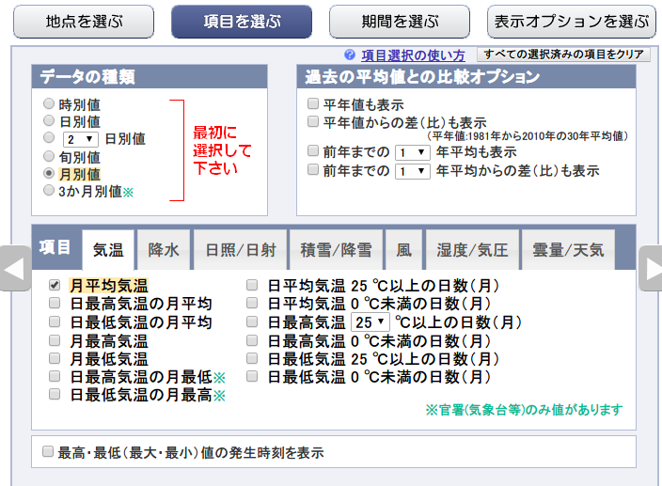The width and height of the screenshot is (662, 486).
Task: Click the データの種類 panel header
Action: click(150, 77)
